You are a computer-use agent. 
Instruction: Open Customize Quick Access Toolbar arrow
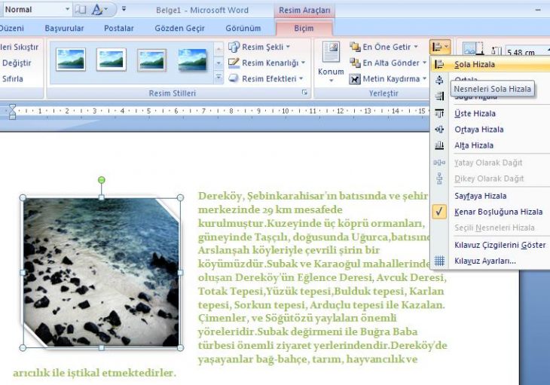pos(124,9)
